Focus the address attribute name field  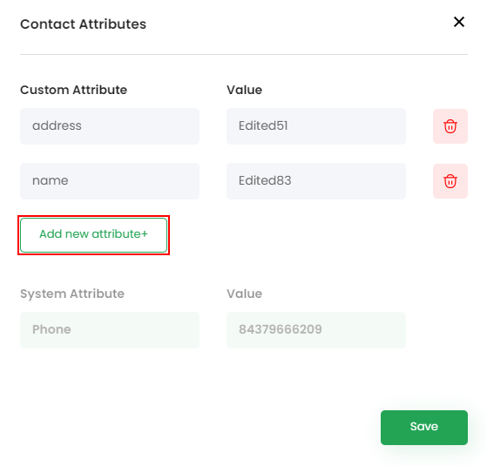[x=110, y=126]
